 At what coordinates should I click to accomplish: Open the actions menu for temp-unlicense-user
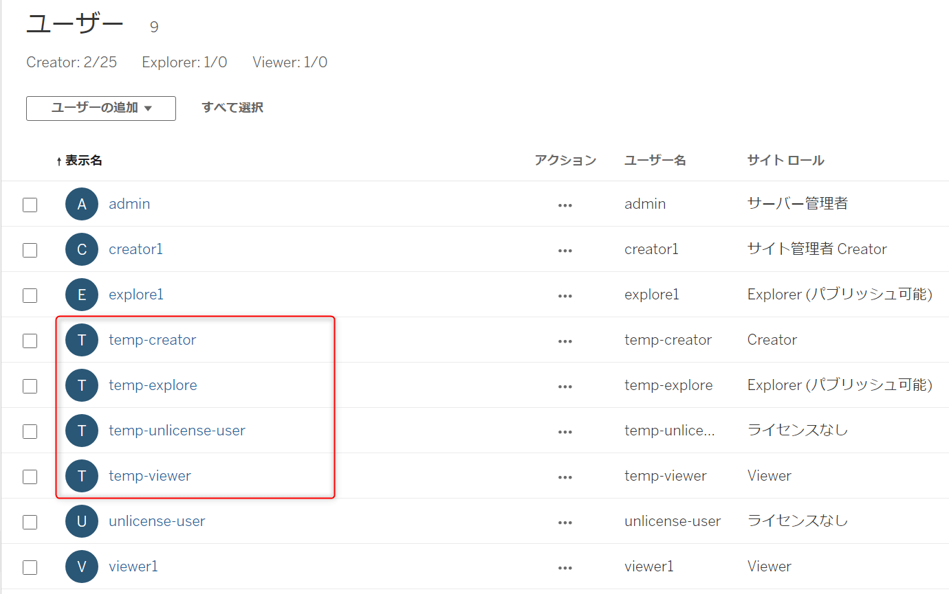coord(565,431)
